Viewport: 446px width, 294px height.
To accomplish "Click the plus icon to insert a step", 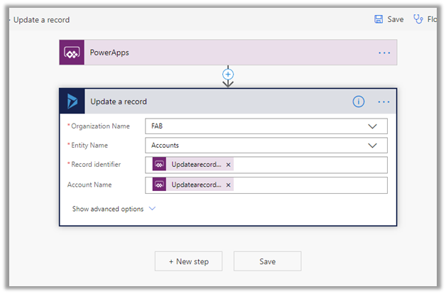I will [228, 74].
